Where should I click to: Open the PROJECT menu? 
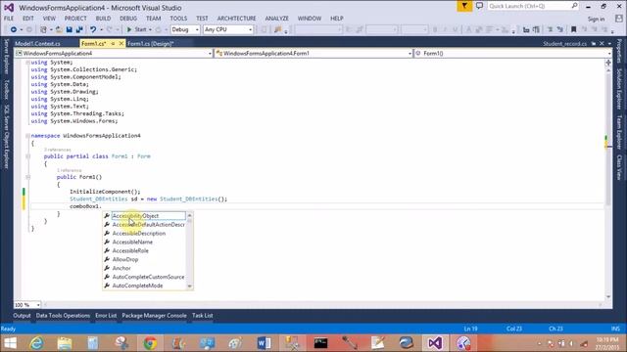point(75,19)
